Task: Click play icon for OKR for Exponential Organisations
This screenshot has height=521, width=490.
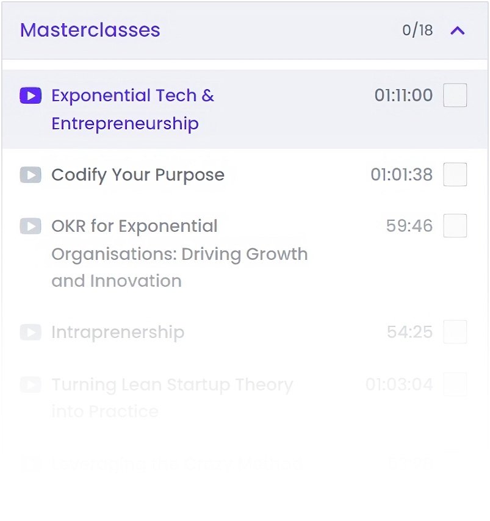Action: [31, 226]
